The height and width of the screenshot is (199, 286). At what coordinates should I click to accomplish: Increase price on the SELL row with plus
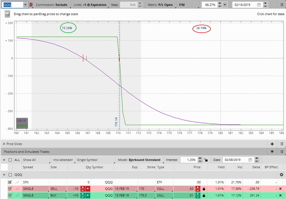198,187
